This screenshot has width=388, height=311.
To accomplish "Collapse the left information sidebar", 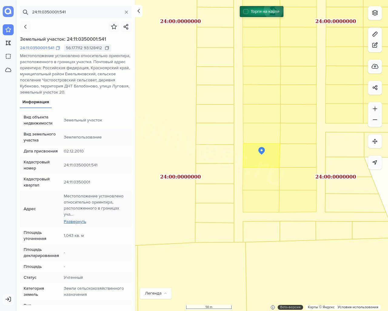I will point(139,11).
